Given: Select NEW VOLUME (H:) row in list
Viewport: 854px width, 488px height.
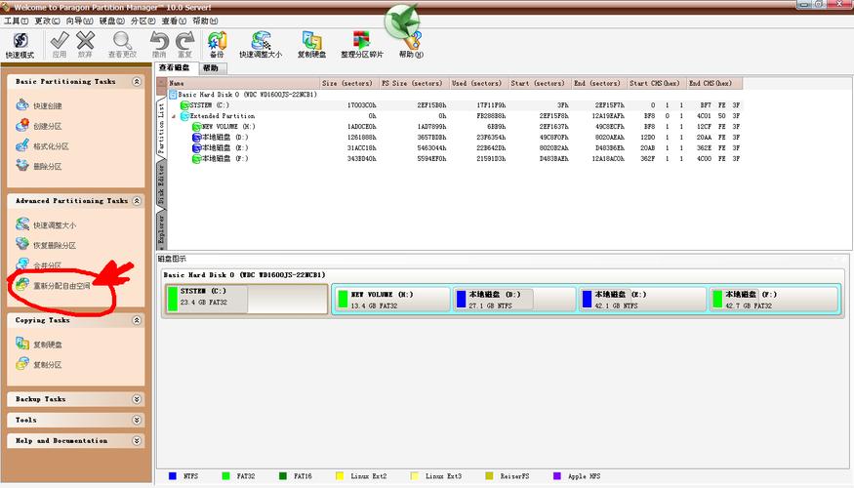Looking at the screenshot, I should pos(455,126).
